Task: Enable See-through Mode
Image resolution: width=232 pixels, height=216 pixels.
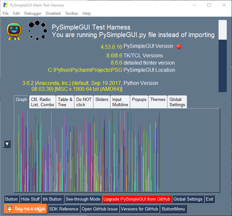Action: 83,199
